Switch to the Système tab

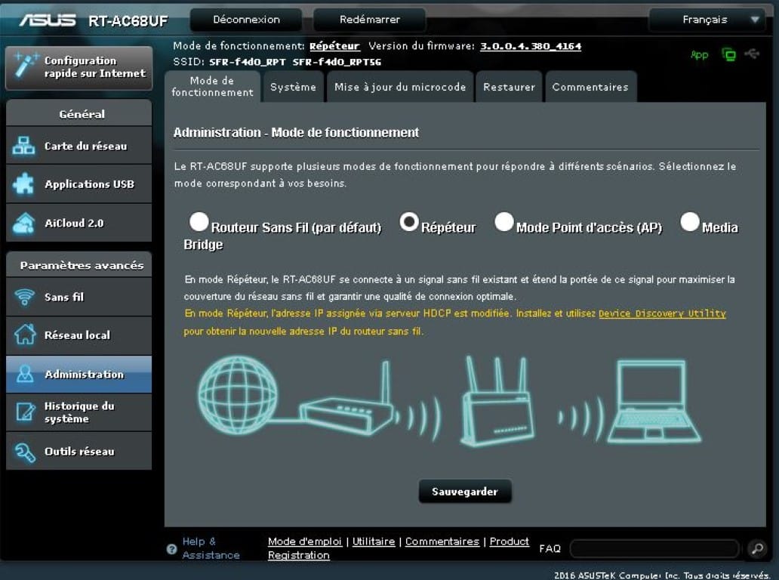coord(293,87)
